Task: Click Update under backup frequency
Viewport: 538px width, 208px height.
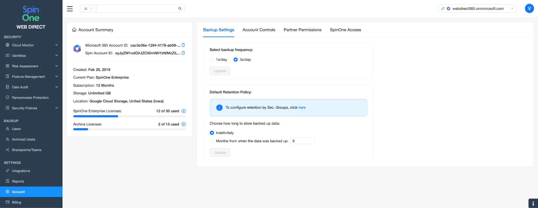Action: 220,71
